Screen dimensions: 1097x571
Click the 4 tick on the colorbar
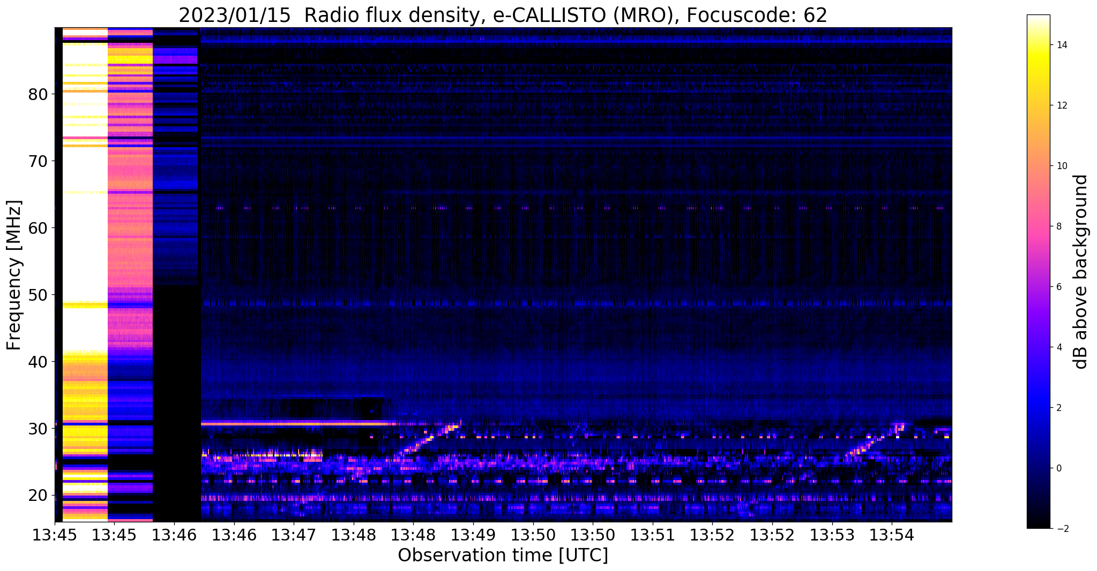coord(1059,347)
